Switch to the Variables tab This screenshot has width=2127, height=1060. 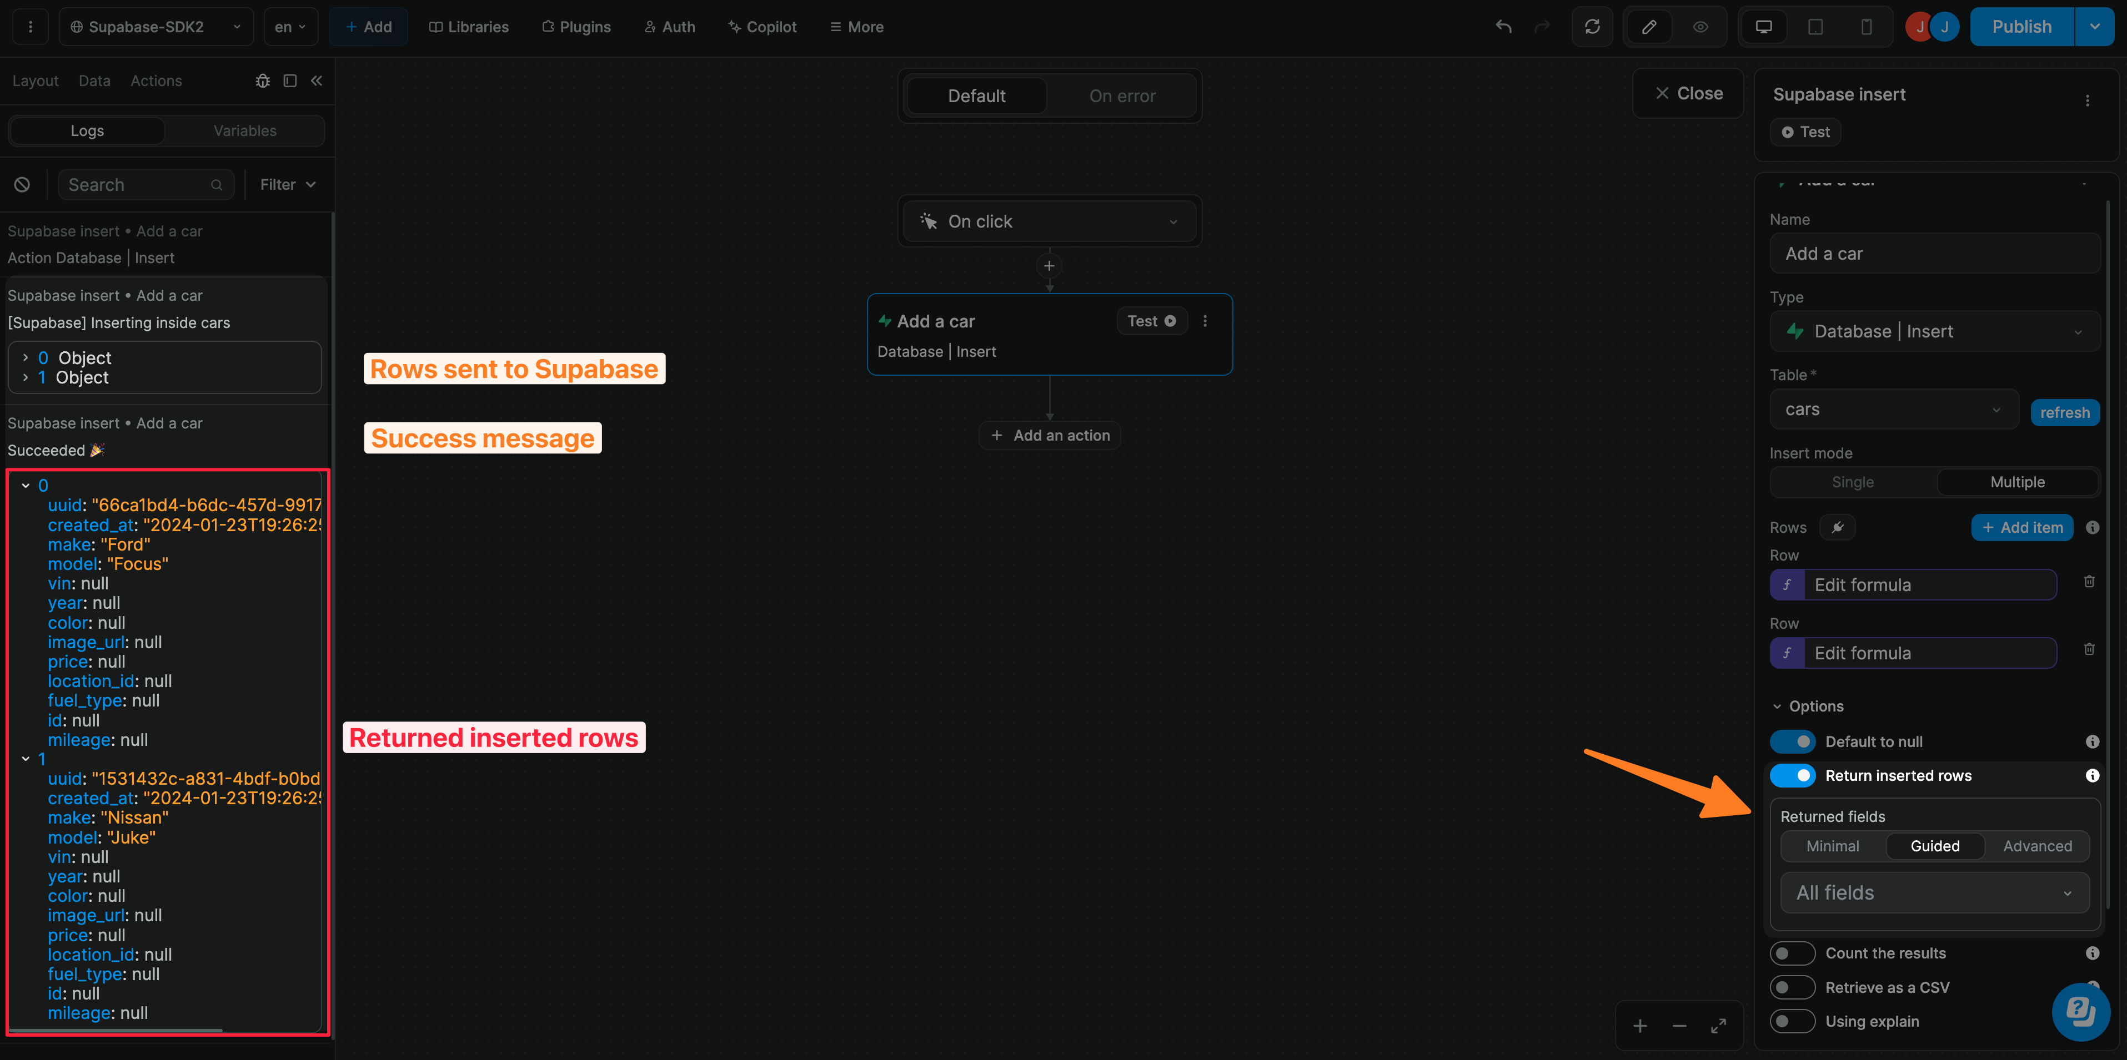244,130
